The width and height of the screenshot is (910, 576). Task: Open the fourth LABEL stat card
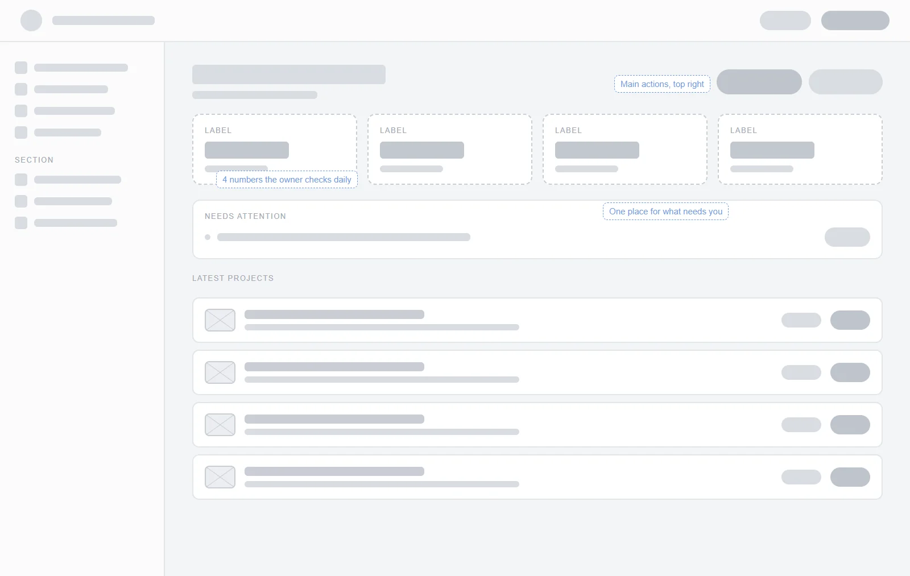(x=800, y=149)
